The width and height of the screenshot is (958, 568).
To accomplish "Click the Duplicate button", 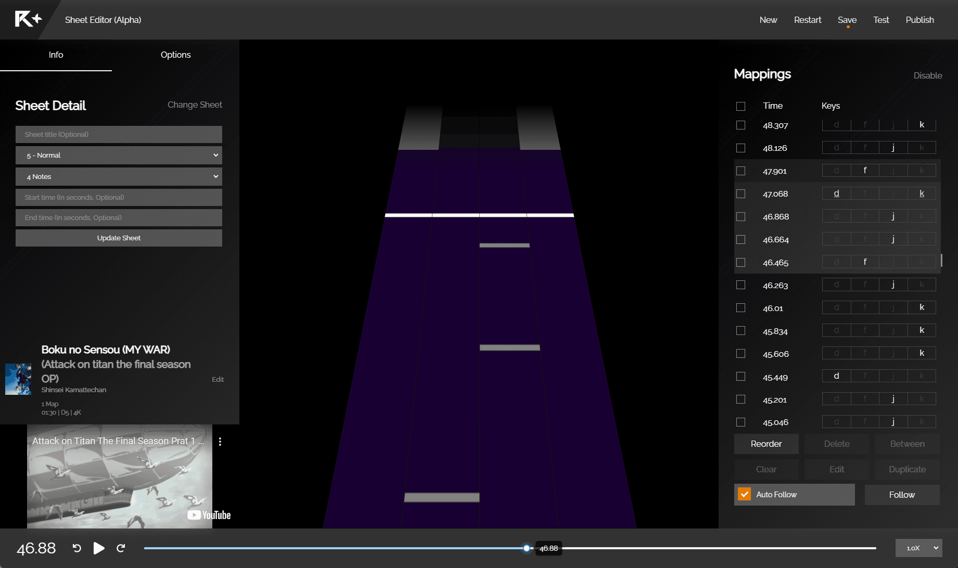I will pos(907,469).
